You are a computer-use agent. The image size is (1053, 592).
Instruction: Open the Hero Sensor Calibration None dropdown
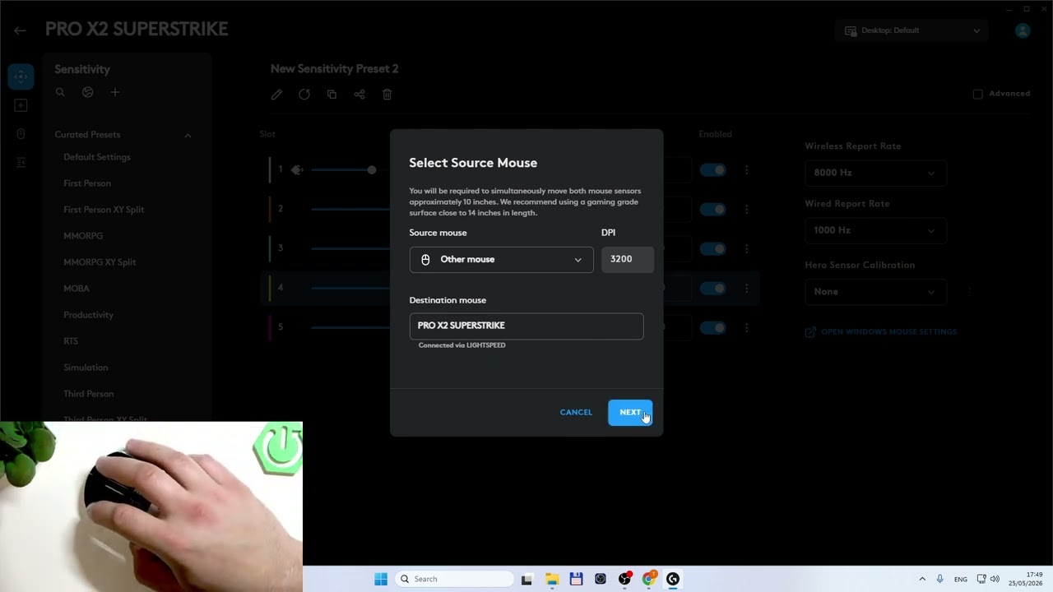875,292
